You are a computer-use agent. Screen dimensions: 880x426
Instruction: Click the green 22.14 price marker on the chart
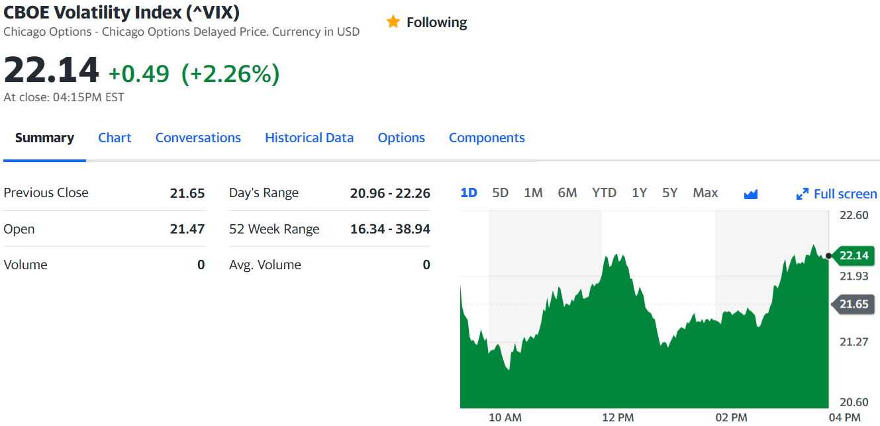coord(852,255)
